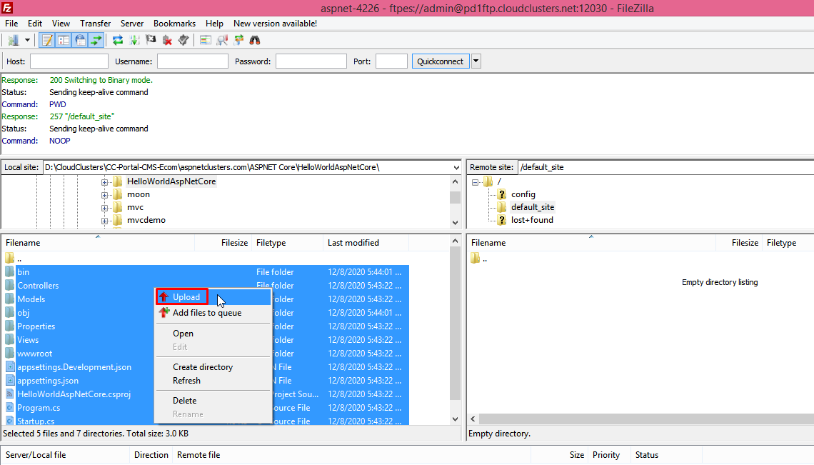Click the queue Priority column header
Viewport: 814px width, 465px height.
[608, 454]
